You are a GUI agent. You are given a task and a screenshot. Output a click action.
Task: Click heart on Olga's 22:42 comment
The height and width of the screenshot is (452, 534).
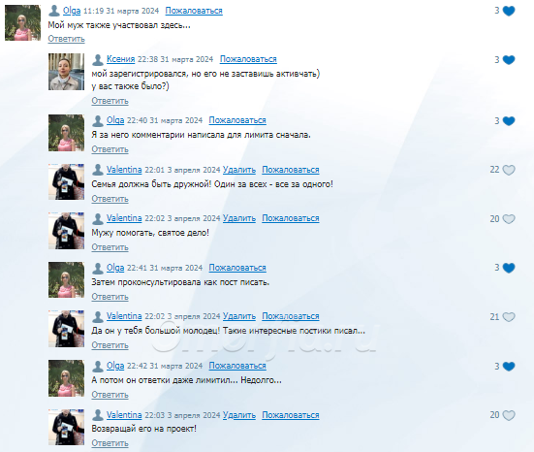[509, 367]
